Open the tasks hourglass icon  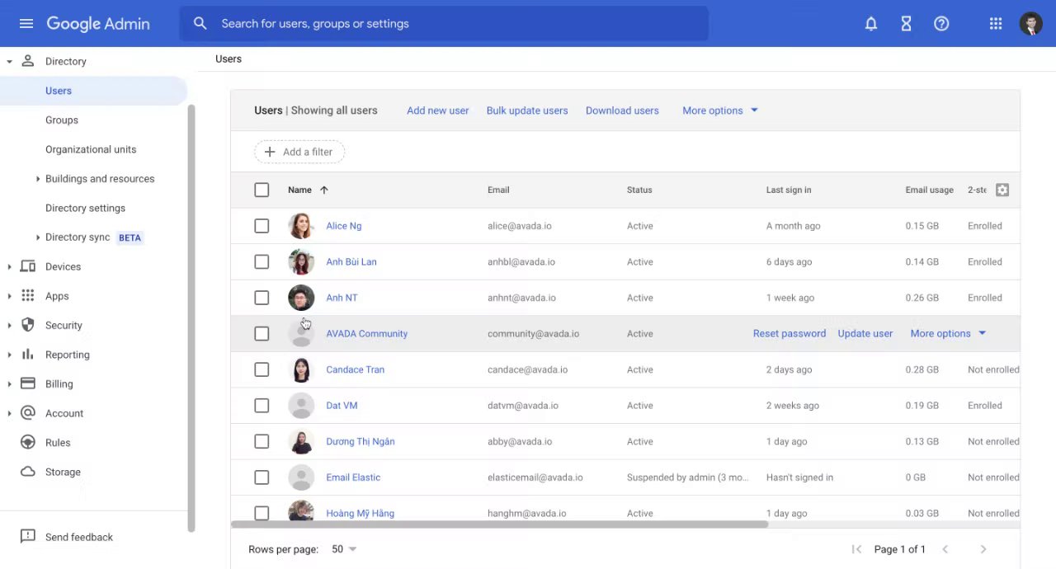(906, 24)
